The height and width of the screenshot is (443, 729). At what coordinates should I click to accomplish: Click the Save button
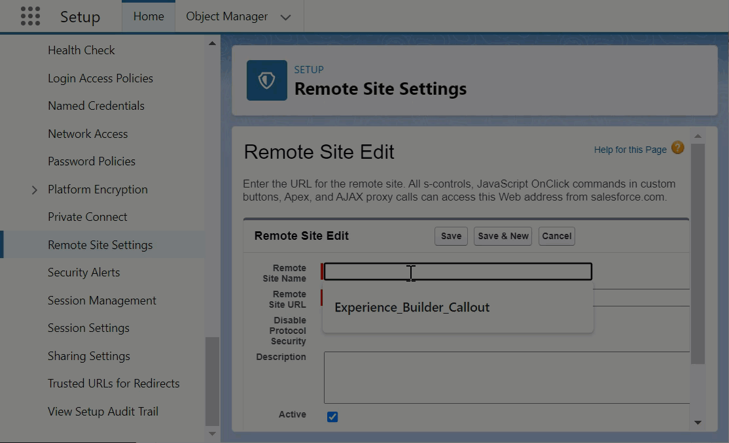(451, 236)
